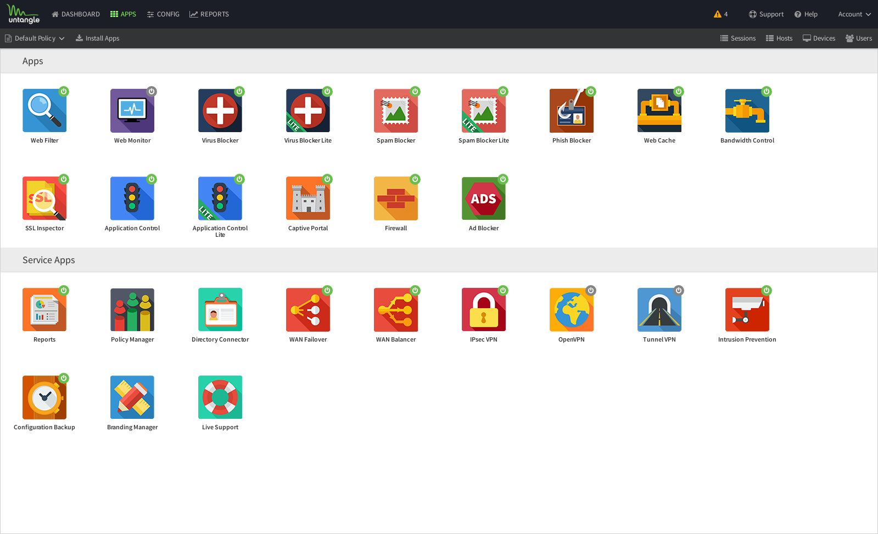Open the OpenVPN app
Screen dimensions: 878x534
coord(572,310)
